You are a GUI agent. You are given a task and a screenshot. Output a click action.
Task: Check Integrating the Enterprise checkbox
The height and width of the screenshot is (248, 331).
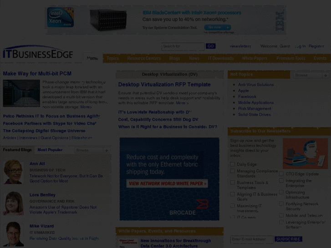pos(281,181)
